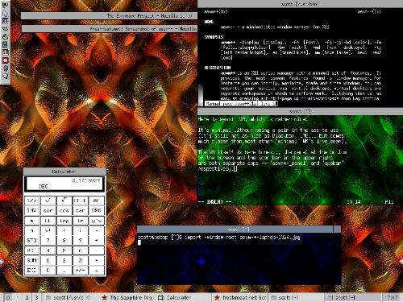Click the Calculator window title bar
Viewport: 403px width, 302px height.
coord(64,172)
